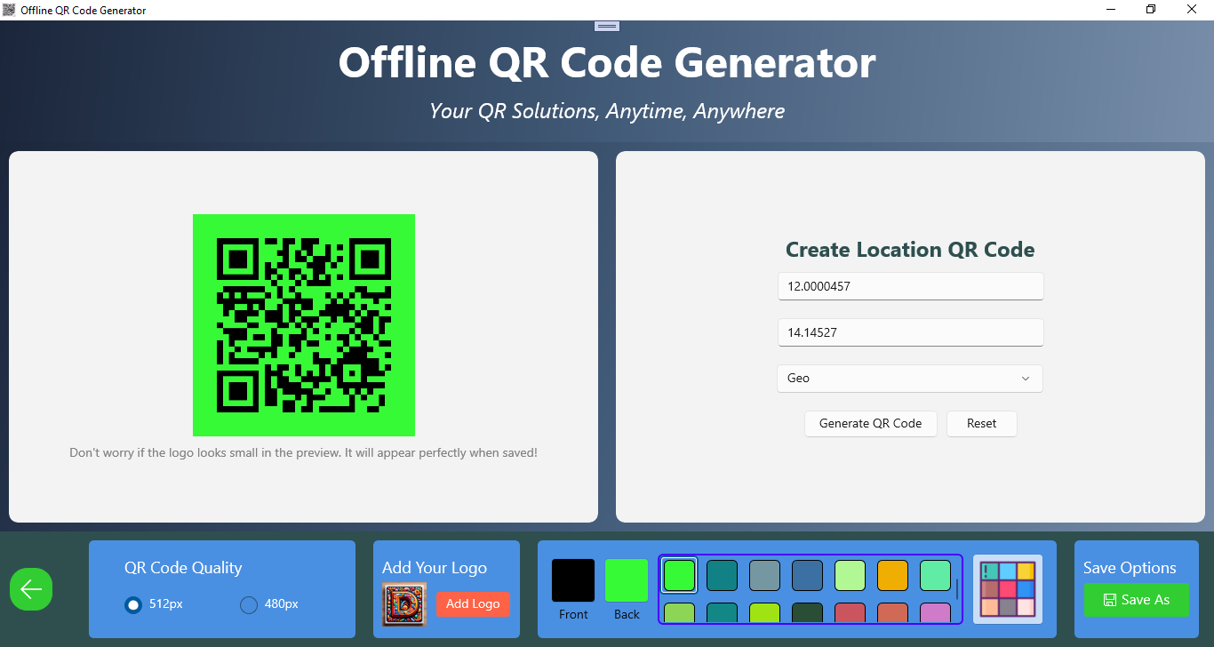Focus the latitude field showing 12.0000457
The height and width of the screenshot is (647, 1214).
910,286
